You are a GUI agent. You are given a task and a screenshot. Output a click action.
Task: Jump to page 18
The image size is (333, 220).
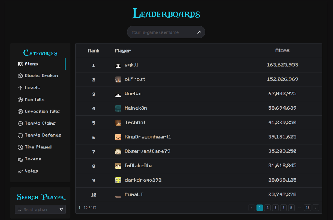pyautogui.click(x=307, y=207)
